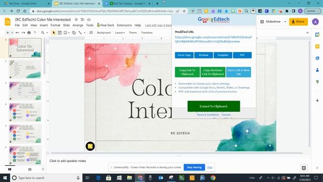The image size is (323, 182).
Task: Open the Extensions menu
Action: pyautogui.click(x=124, y=25)
